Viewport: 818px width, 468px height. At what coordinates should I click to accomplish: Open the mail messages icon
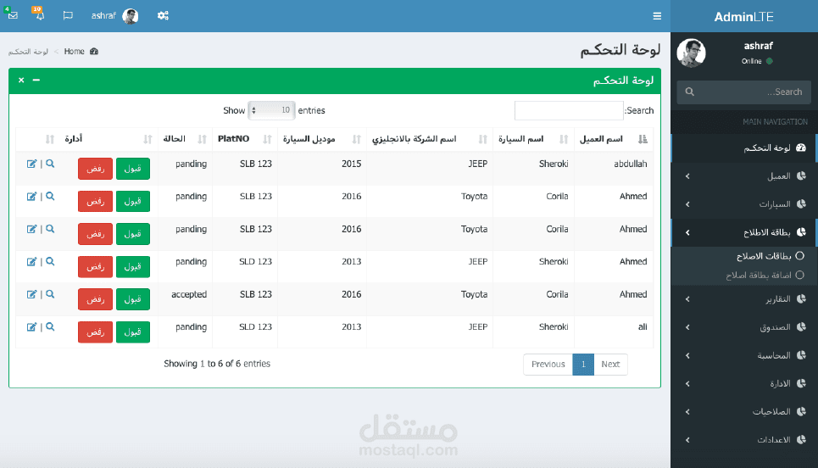(x=13, y=15)
